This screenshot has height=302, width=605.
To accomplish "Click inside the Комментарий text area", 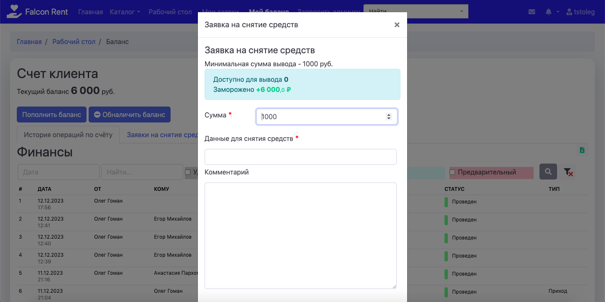I will click(300, 235).
